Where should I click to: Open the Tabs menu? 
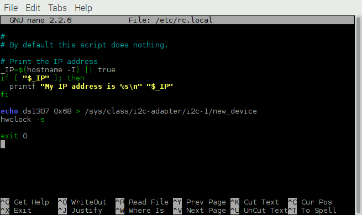tap(57, 8)
